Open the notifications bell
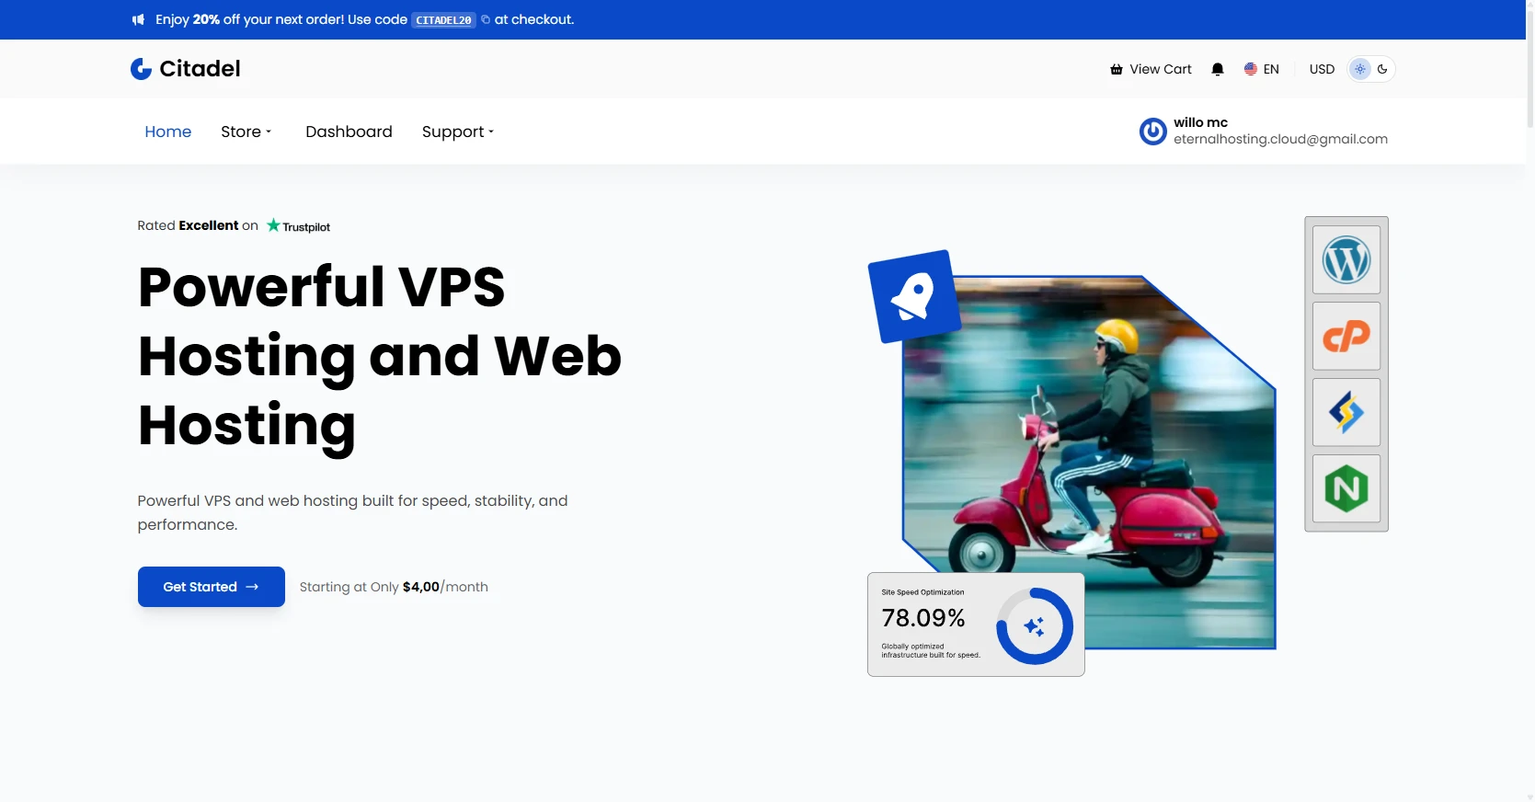This screenshot has width=1535, height=802. 1218,69
